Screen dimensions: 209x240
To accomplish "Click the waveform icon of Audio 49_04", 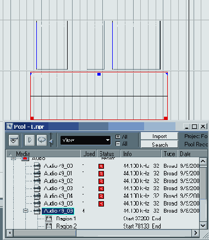I will [37, 196].
